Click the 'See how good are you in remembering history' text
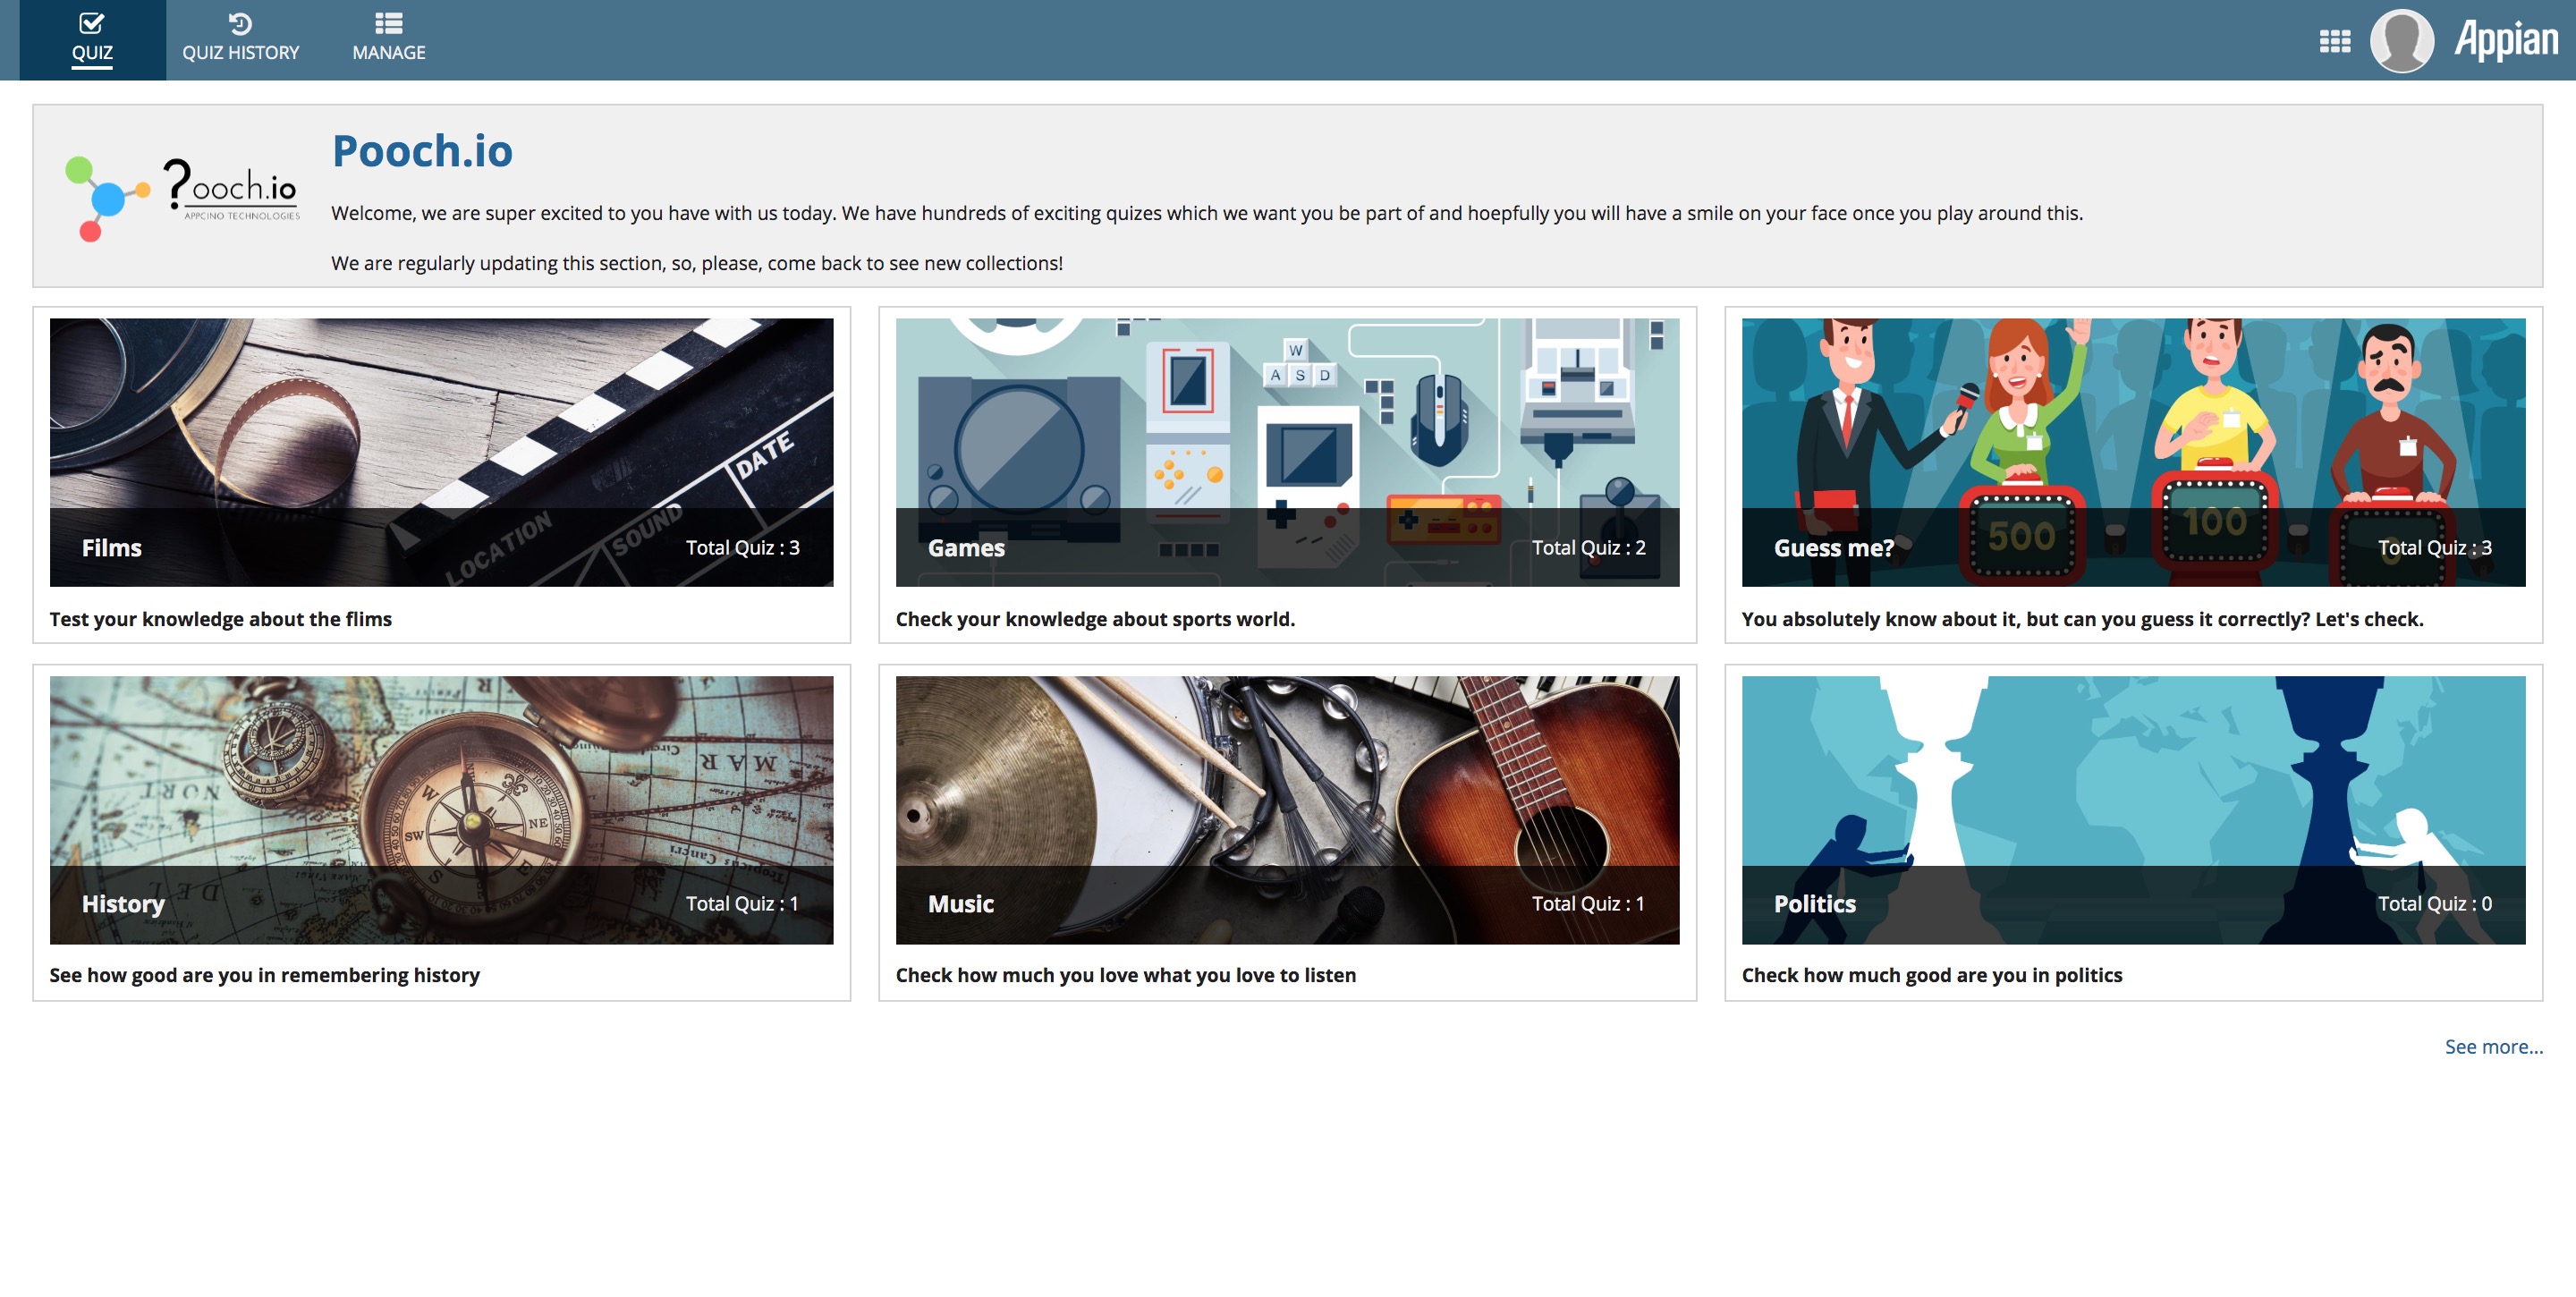The image size is (2576, 1297). (265, 975)
